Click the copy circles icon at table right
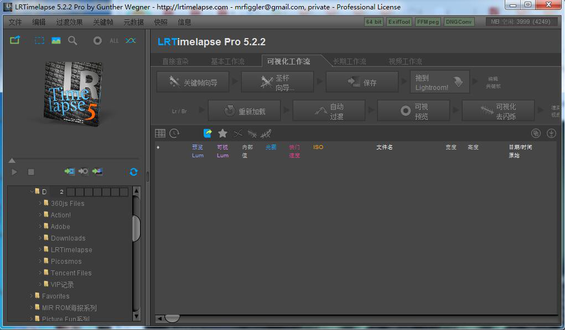565x330 pixels. (536, 134)
